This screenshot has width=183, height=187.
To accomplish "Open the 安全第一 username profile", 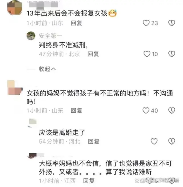I will pyautogui.click(x=50, y=36).
